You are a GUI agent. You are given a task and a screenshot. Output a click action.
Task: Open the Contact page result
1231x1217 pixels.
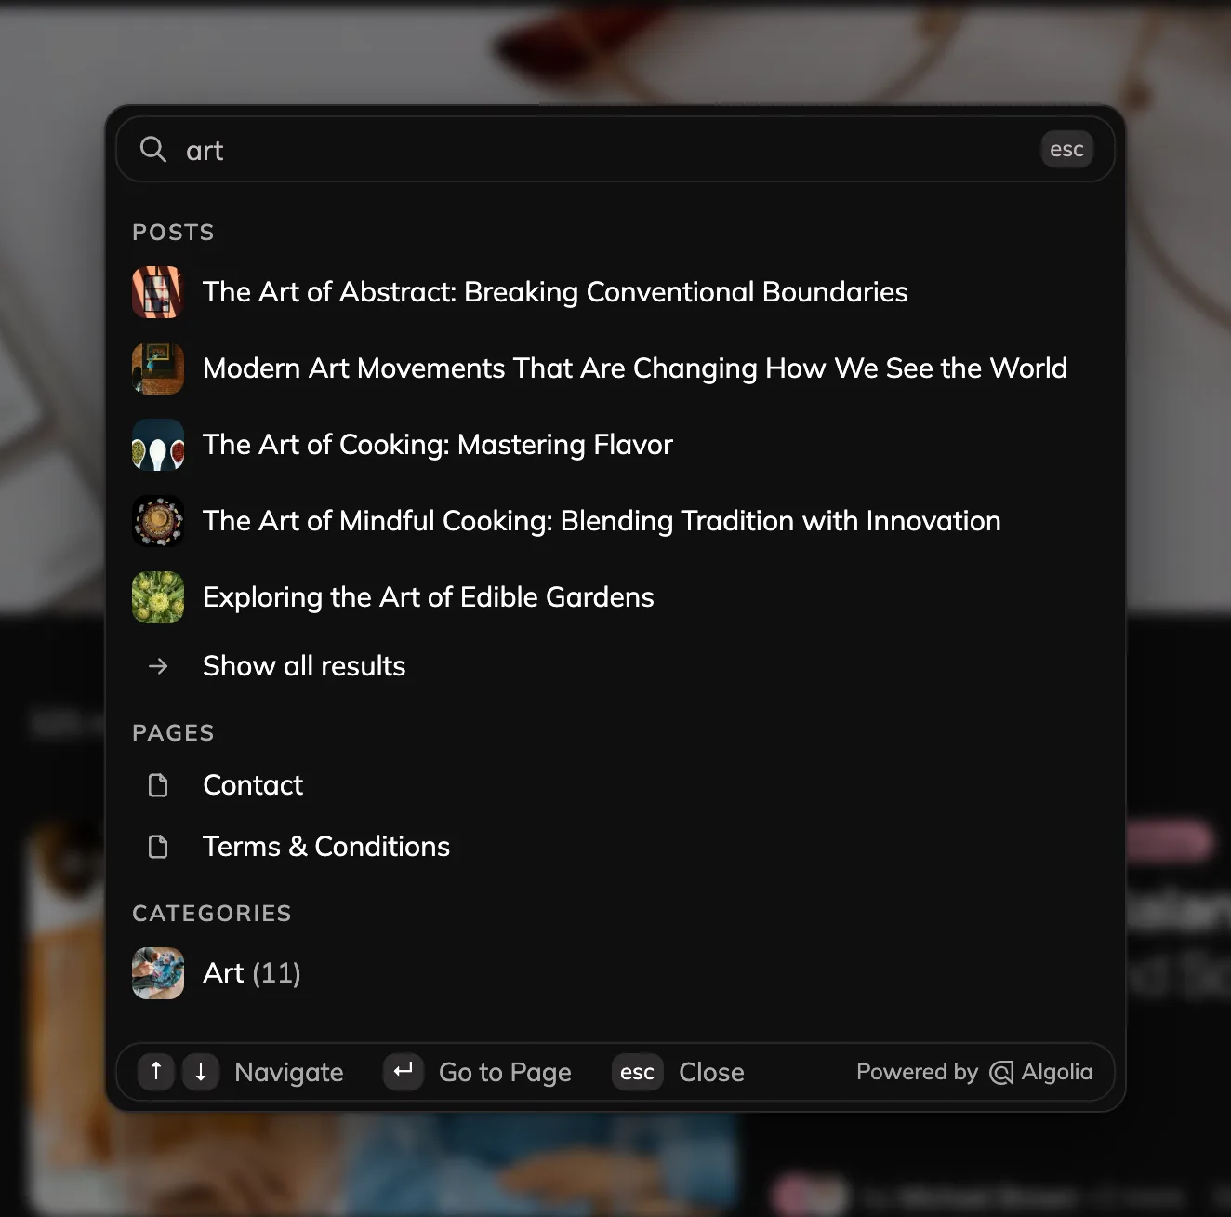coord(253,785)
